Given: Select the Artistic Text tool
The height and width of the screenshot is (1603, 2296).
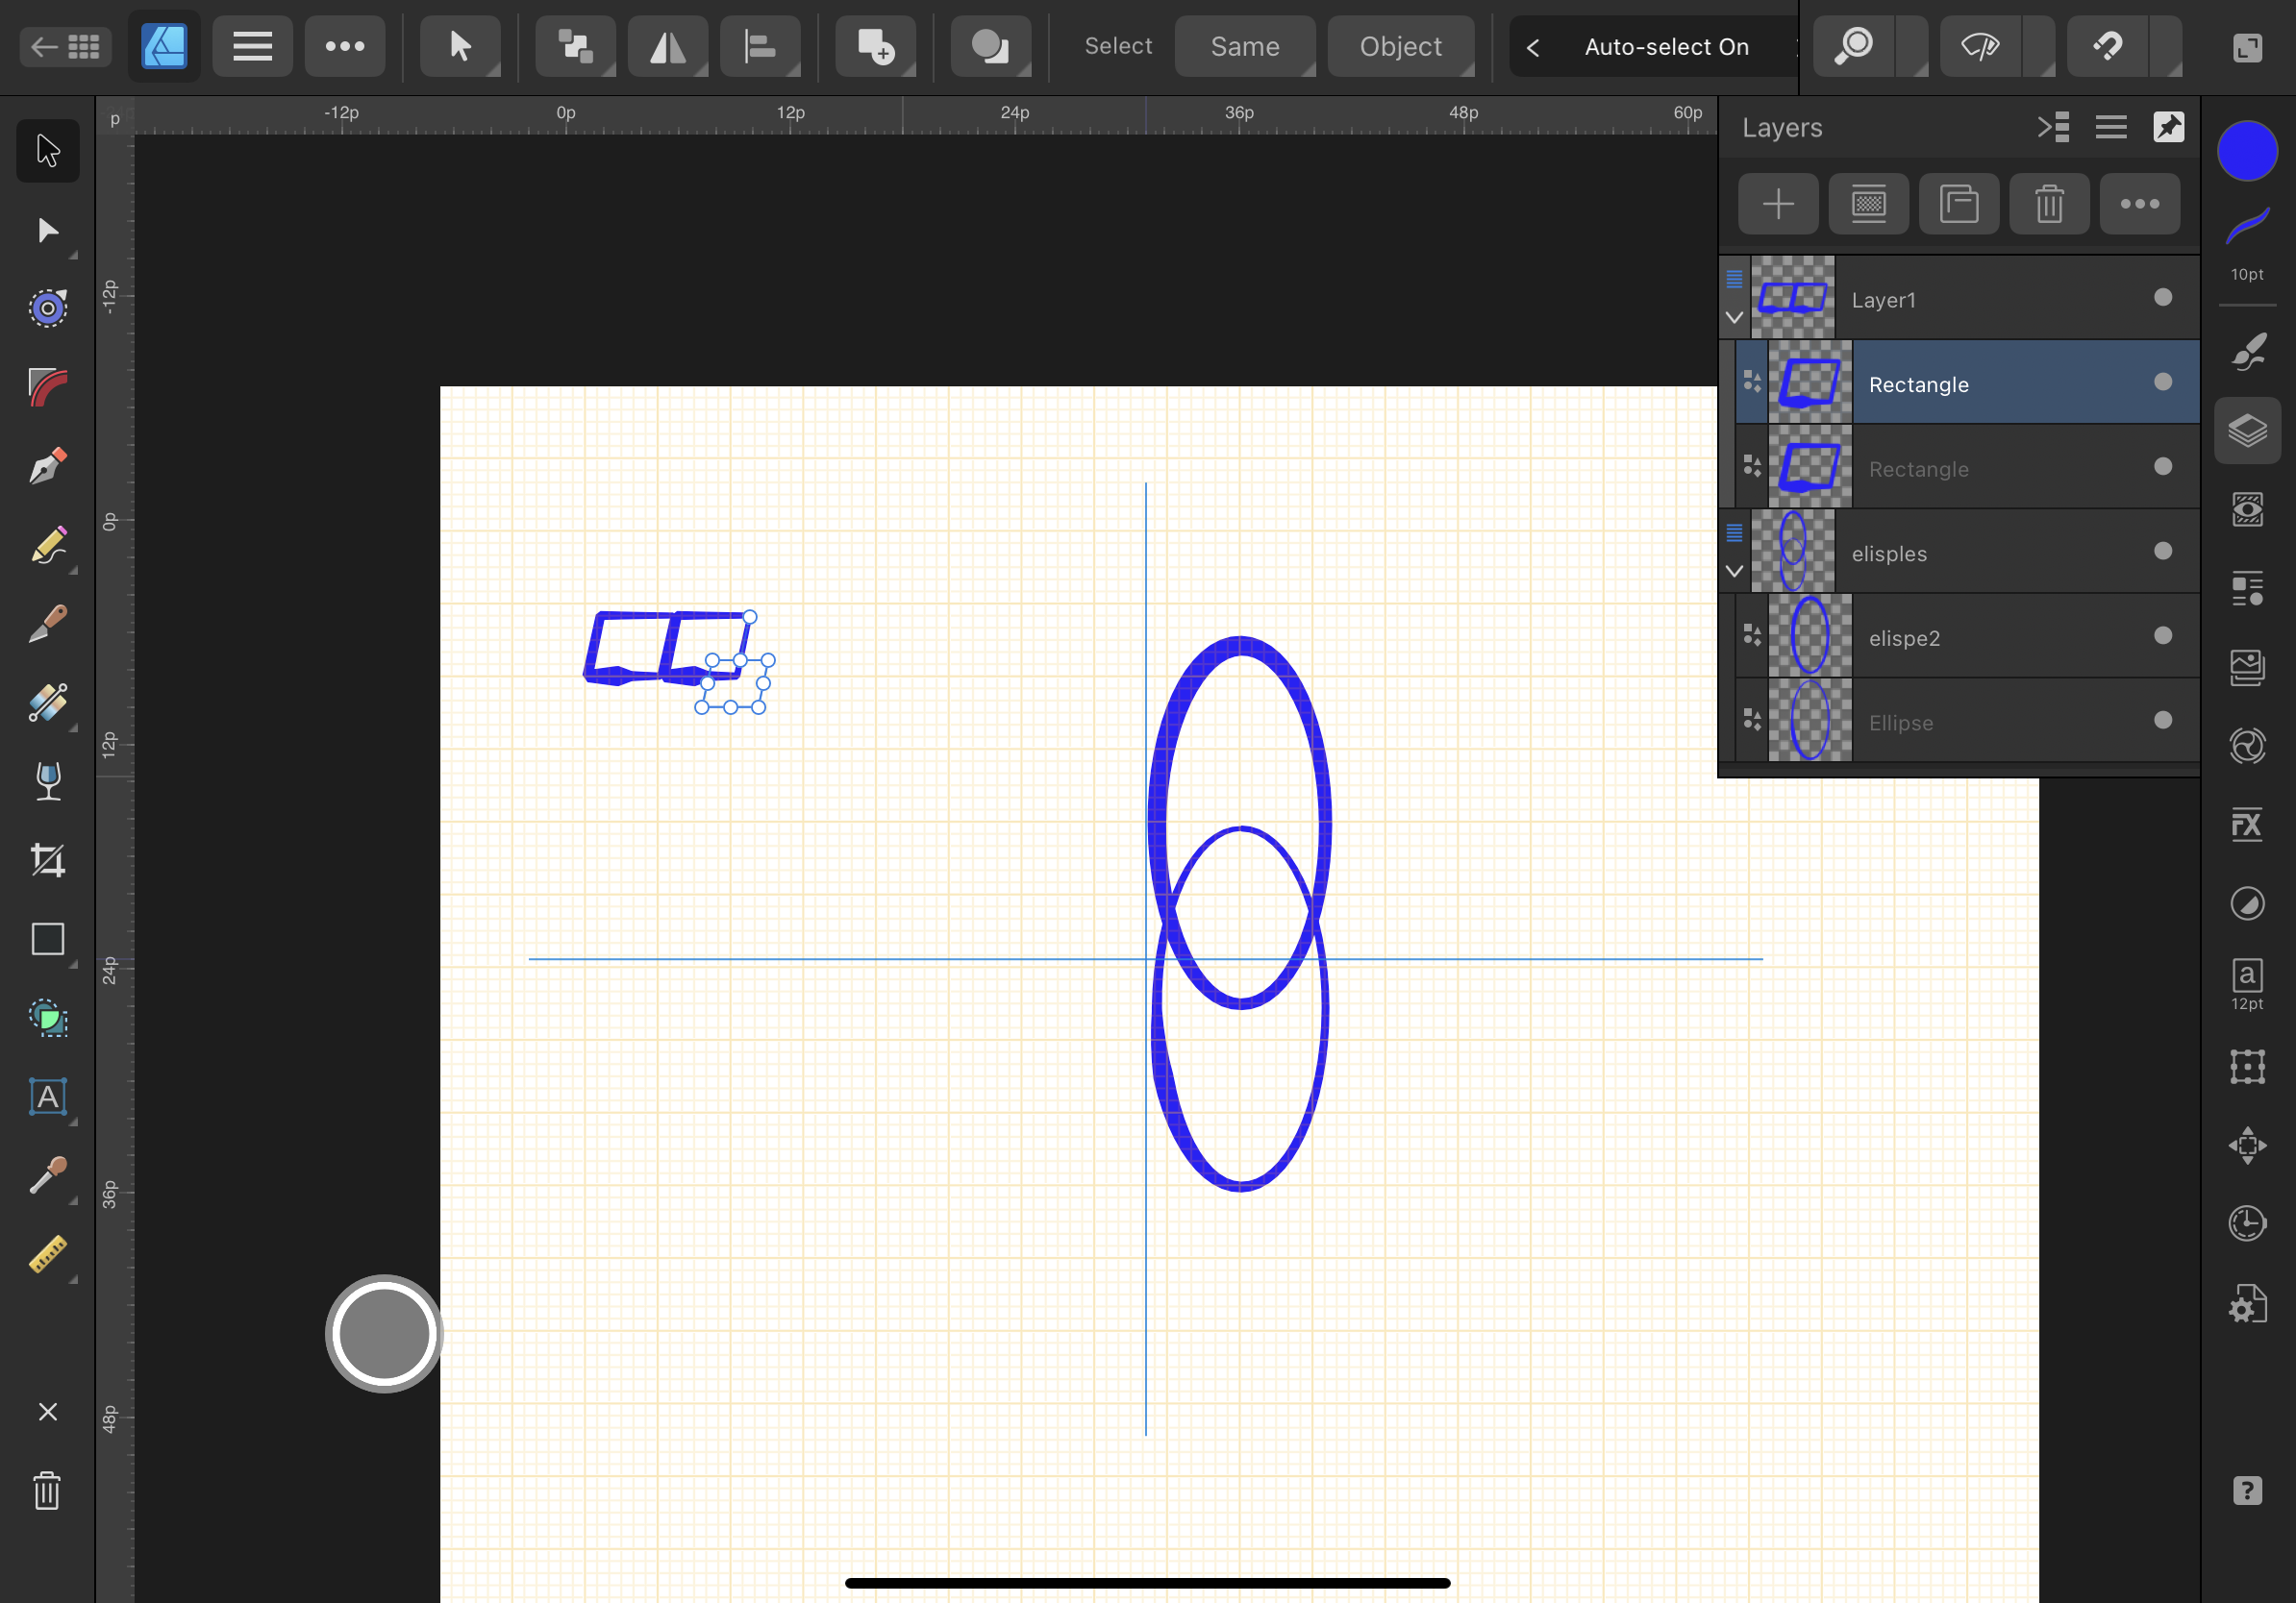Looking at the screenshot, I should coord(47,1097).
